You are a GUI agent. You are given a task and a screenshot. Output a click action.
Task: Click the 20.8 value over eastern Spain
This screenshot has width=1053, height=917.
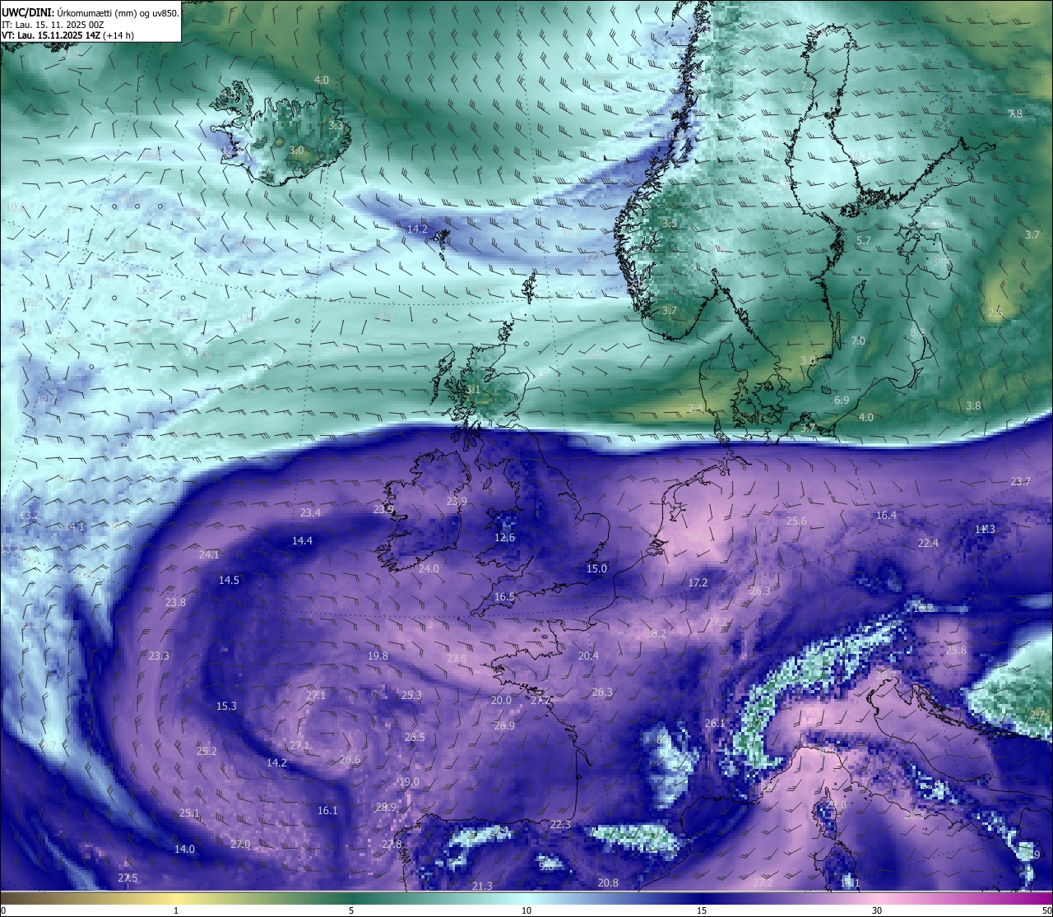pos(608,882)
